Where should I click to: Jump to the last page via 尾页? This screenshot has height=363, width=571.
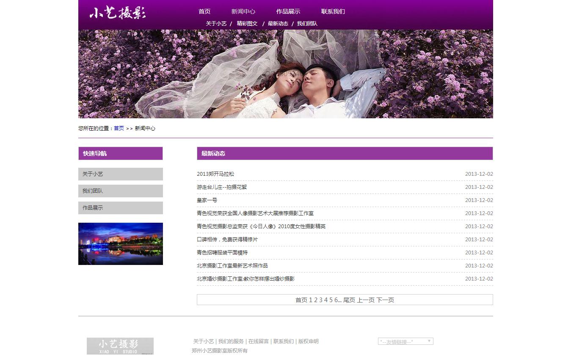pos(349,300)
